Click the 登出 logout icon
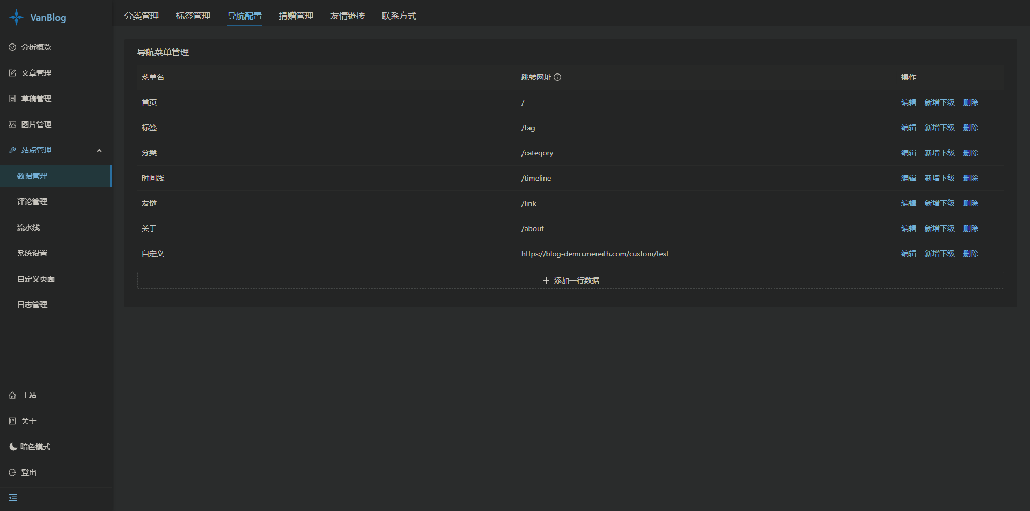Screen dimensions: 1030x511 click(x=12, y=472)
